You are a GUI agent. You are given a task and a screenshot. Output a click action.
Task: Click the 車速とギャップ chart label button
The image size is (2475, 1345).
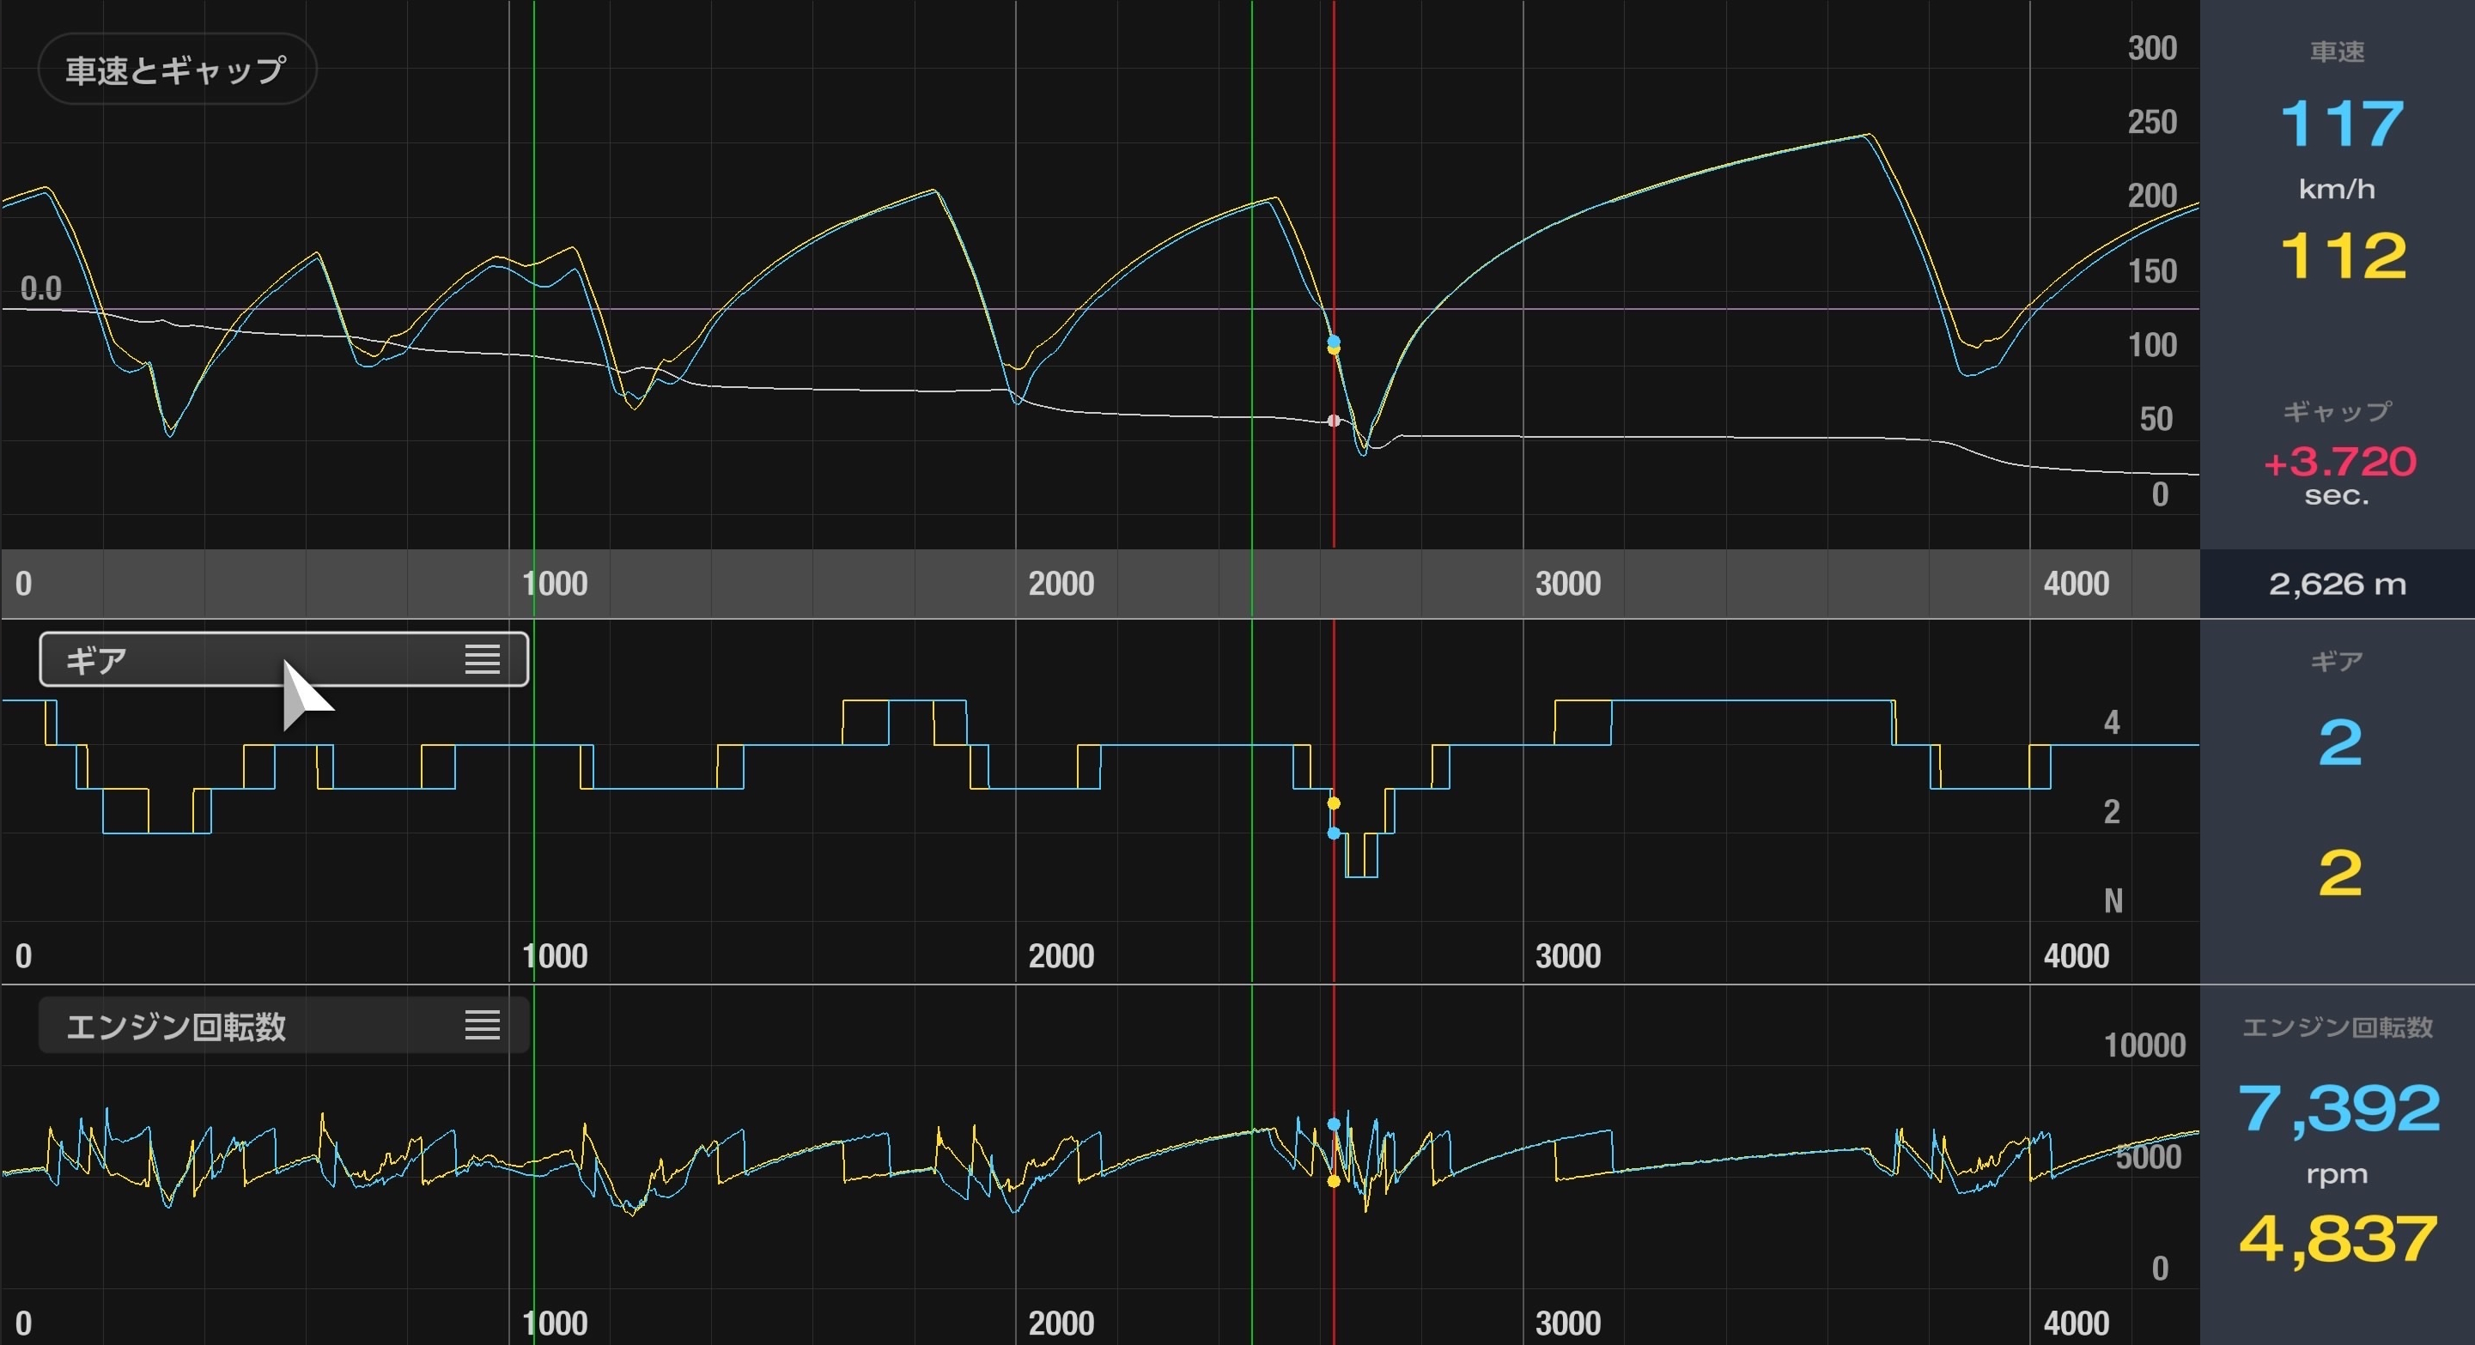[177, 70]
